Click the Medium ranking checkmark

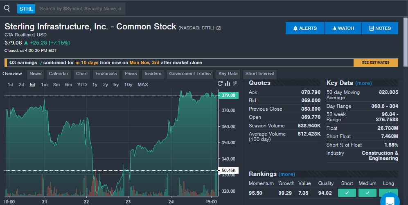pyautogui.click(x=367, y=193)
